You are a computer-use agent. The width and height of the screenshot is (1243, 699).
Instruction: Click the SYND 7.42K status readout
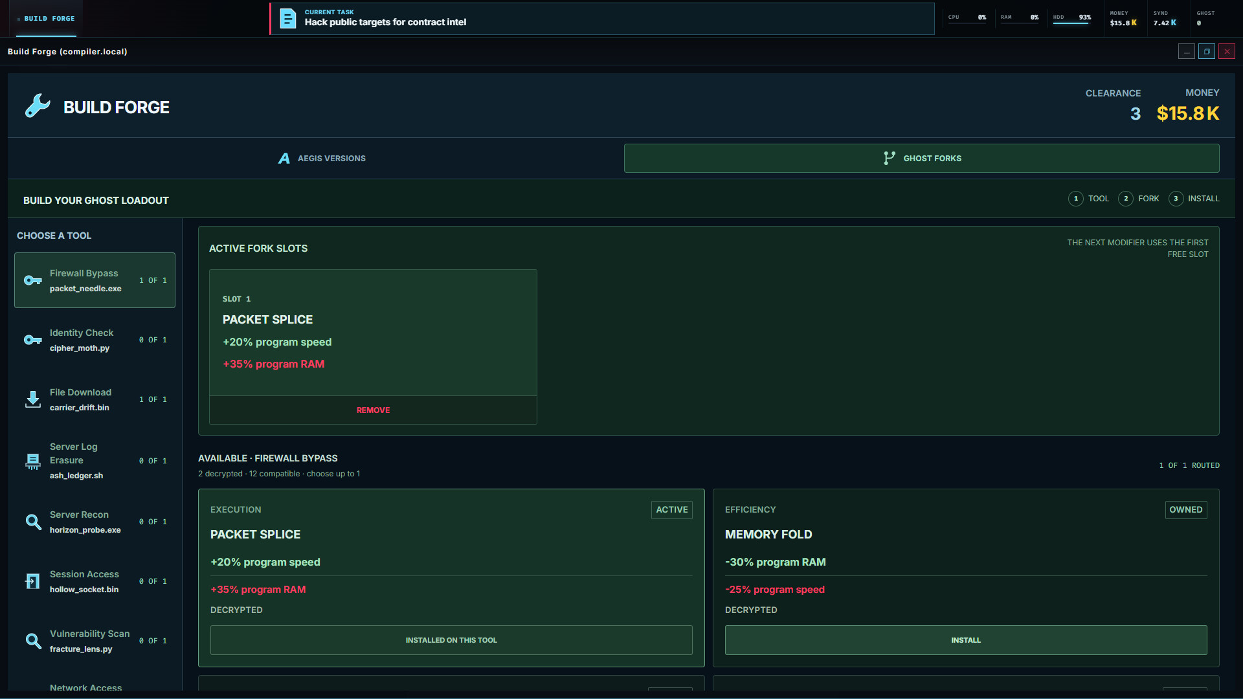(1165, 19)
